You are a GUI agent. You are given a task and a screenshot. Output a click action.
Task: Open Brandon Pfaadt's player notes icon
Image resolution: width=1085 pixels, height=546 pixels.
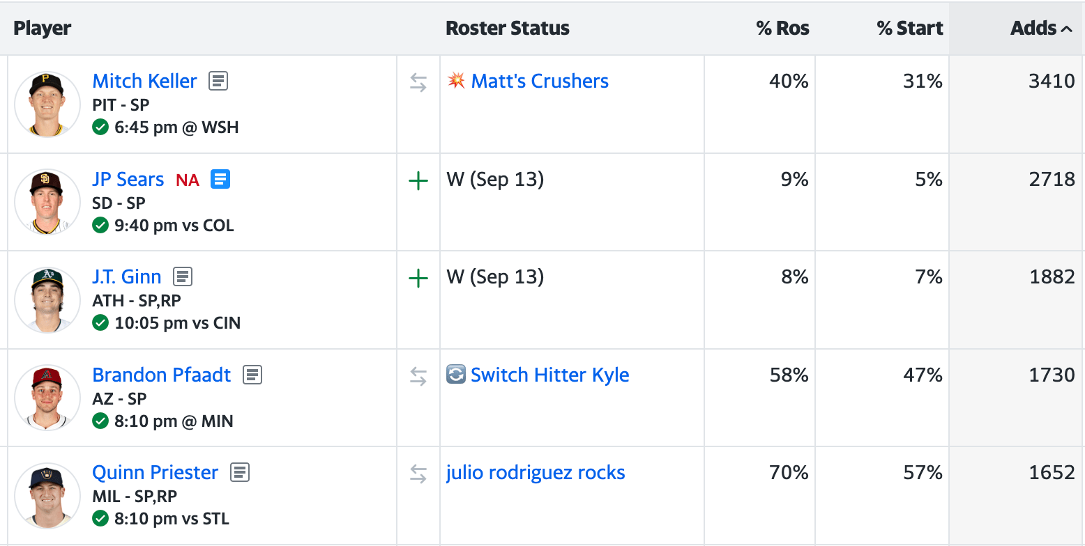point(252,375)
